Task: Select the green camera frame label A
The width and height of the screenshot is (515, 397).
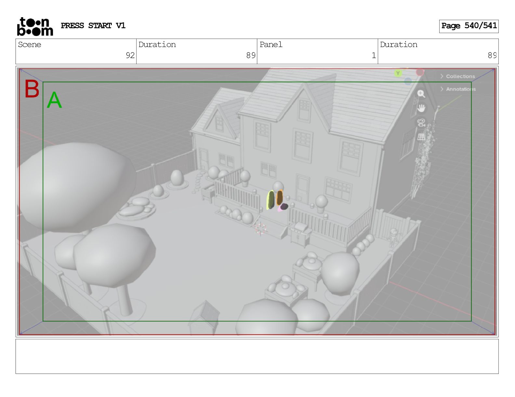Action: pyautogui.click(x=54, y=100)
